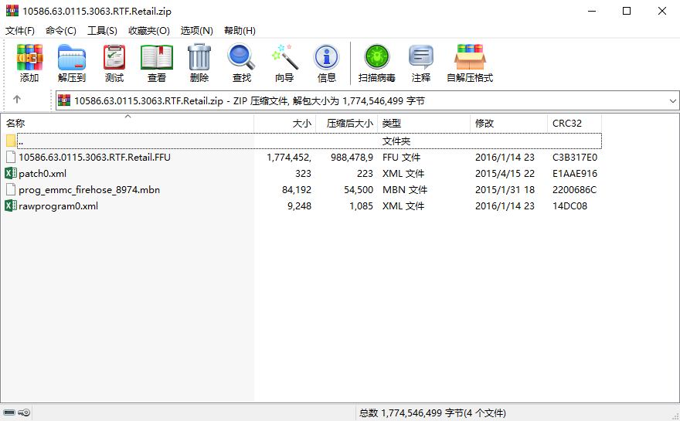Open the Help (帮助) menu
Screen dimensions: 680x421
[x=240, y=31]
